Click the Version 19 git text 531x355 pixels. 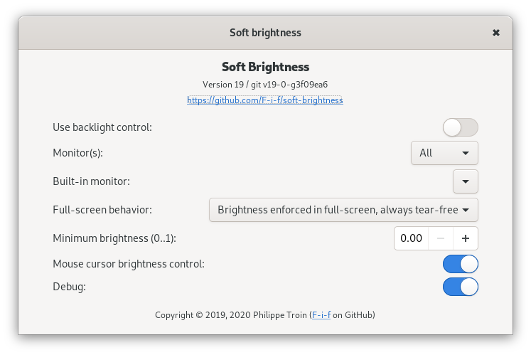(265, 85)
